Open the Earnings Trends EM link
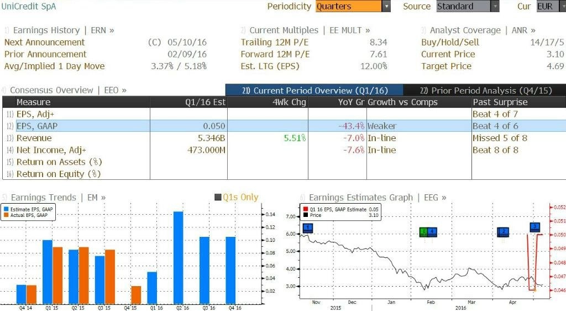 (58, 198)
